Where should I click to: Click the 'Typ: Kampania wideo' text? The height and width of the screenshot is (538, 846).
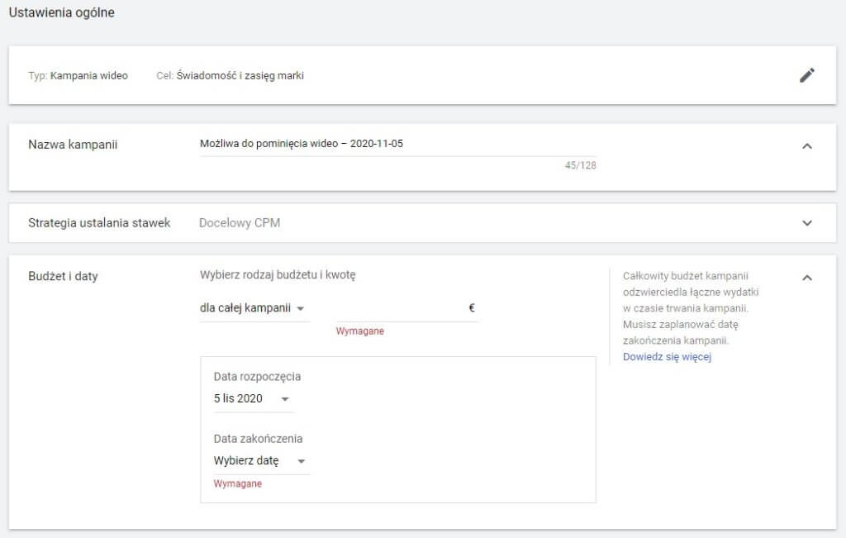[x=78, y=76]
